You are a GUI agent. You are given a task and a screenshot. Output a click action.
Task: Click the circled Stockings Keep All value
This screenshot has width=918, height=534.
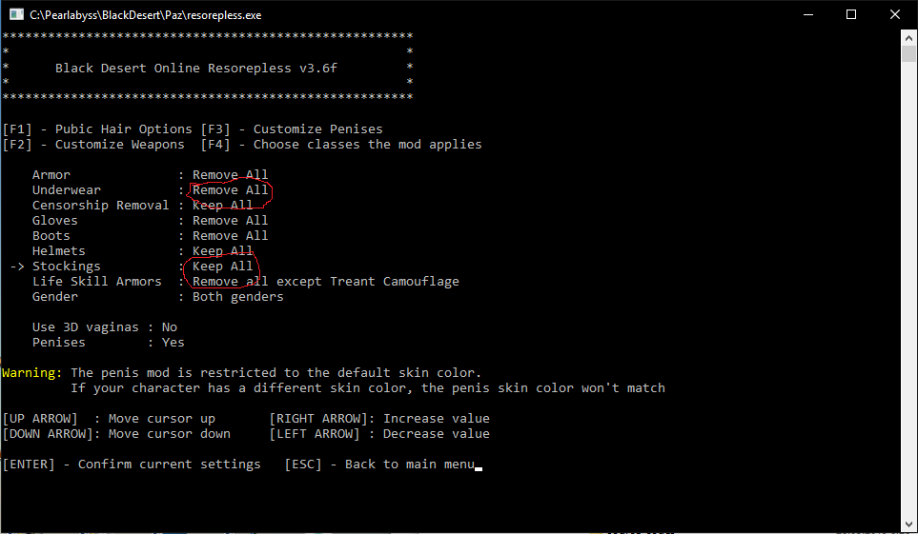(x=222, y=267)
